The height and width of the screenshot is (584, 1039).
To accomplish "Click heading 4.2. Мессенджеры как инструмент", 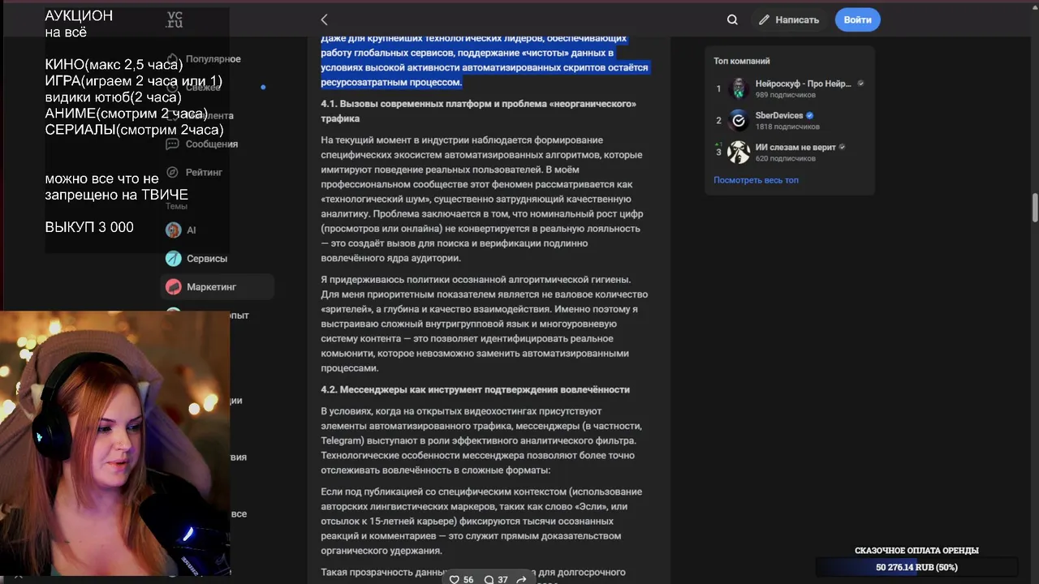I will coord(475,389).
